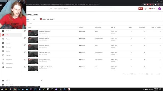Select the Videos sidebar icon
Screen dimensions: 163x91
tap(3, 35)
